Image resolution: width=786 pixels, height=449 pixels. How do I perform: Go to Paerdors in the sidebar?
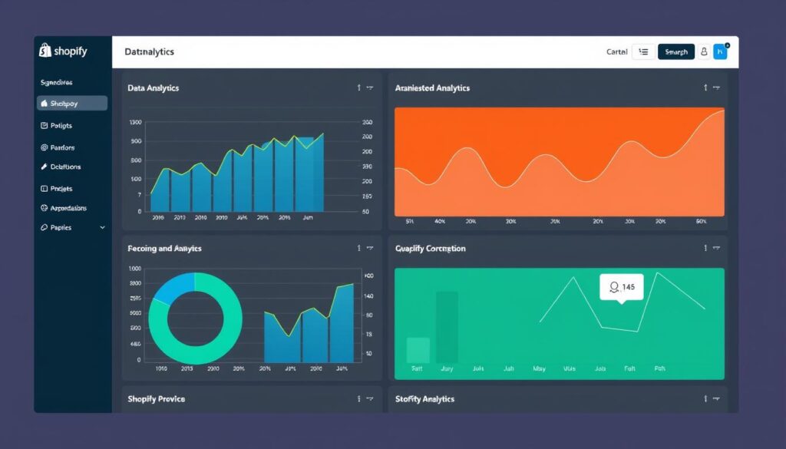tap(62, 147)
